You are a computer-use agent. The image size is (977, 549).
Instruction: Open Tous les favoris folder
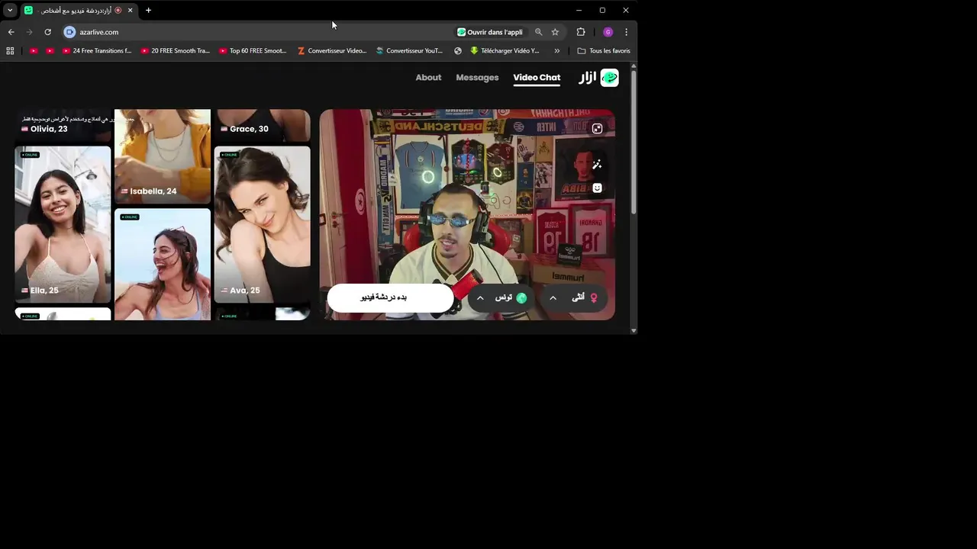pos(604,51)
